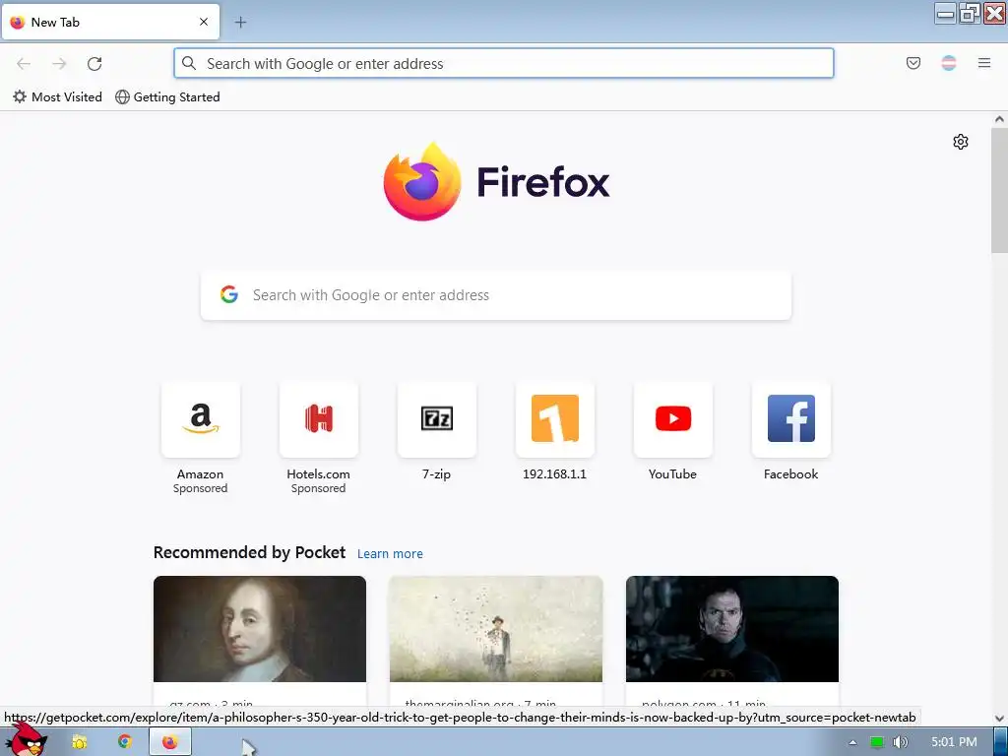Click the Google G logo in search box

tap(228, 294)
